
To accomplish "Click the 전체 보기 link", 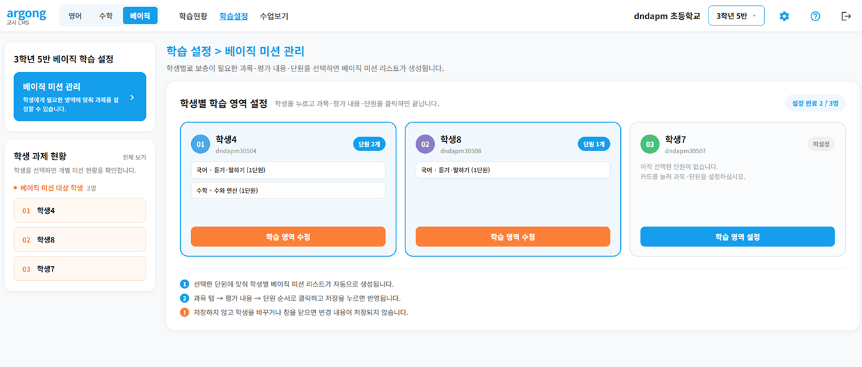I will pos(134,157).
